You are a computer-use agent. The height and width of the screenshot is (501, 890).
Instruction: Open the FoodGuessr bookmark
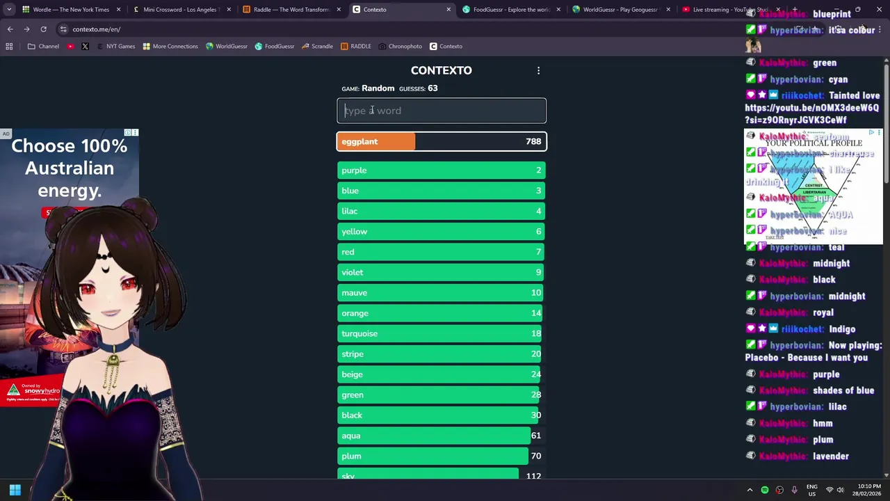click(275, 46)
